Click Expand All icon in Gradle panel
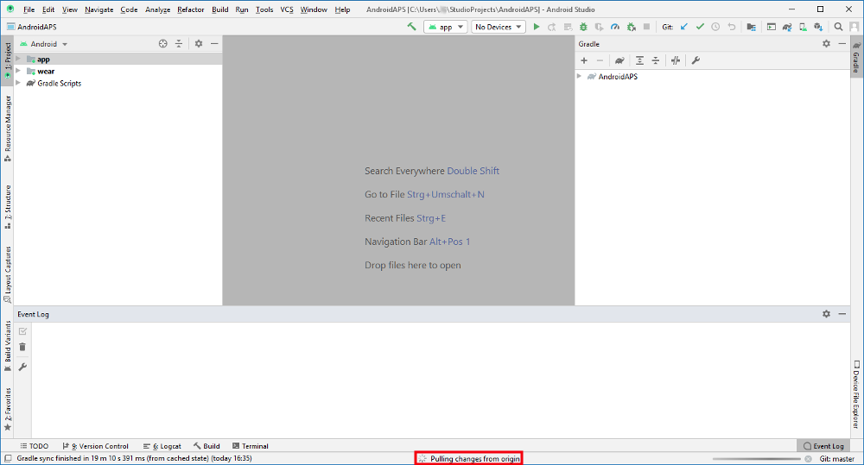Image resolution: width=864 pixels, height=465 pixels. 639,60
